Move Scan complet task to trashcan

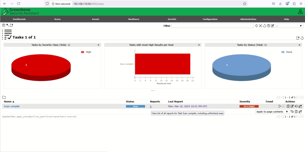point(288,106)
